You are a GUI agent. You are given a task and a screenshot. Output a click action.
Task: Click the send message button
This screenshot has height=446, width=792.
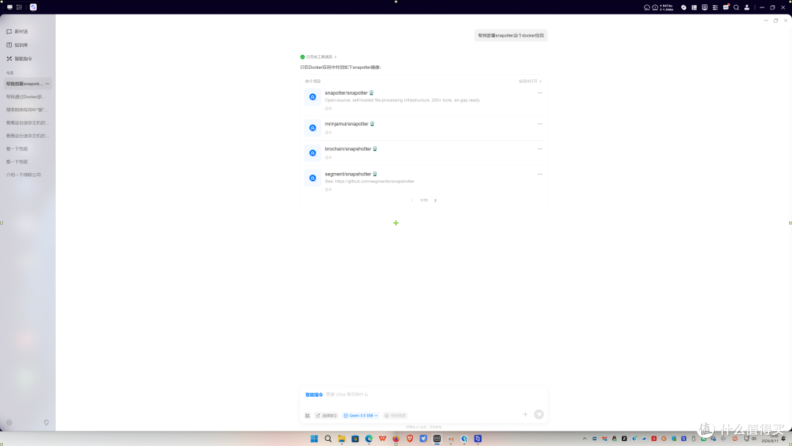(x=539, y=414)
